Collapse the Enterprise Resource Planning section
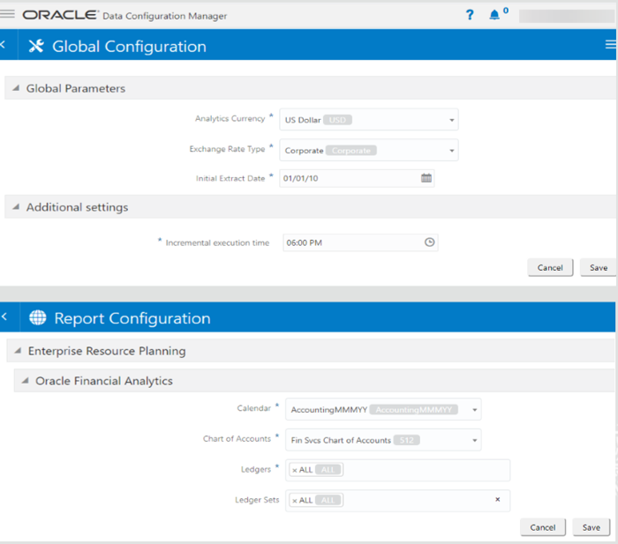The height and width of the screenshot is (544, 618). tap(18, 350)
